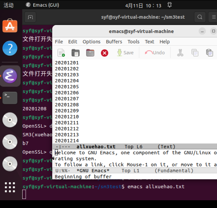The image size is (217, 208).
Task: Show Applications grid in the dock
Action: click(x=10, y=187)
